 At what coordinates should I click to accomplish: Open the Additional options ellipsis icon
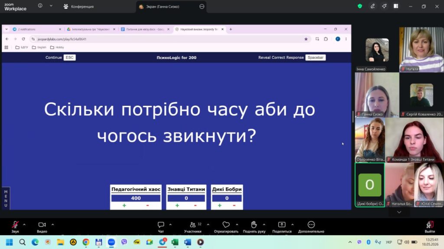click(x=311, y=225)
